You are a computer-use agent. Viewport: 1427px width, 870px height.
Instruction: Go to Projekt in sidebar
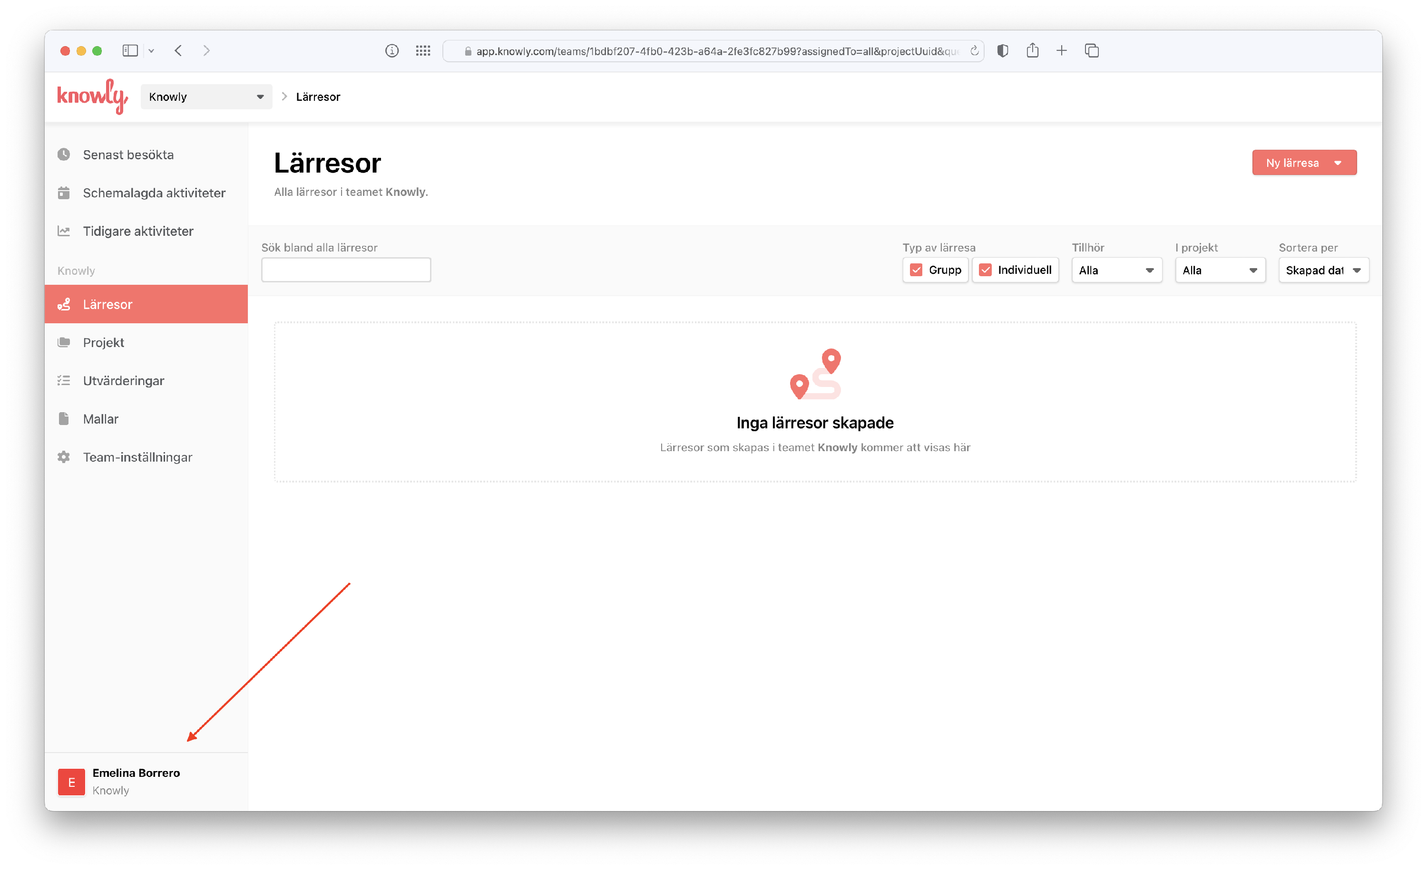104,343
